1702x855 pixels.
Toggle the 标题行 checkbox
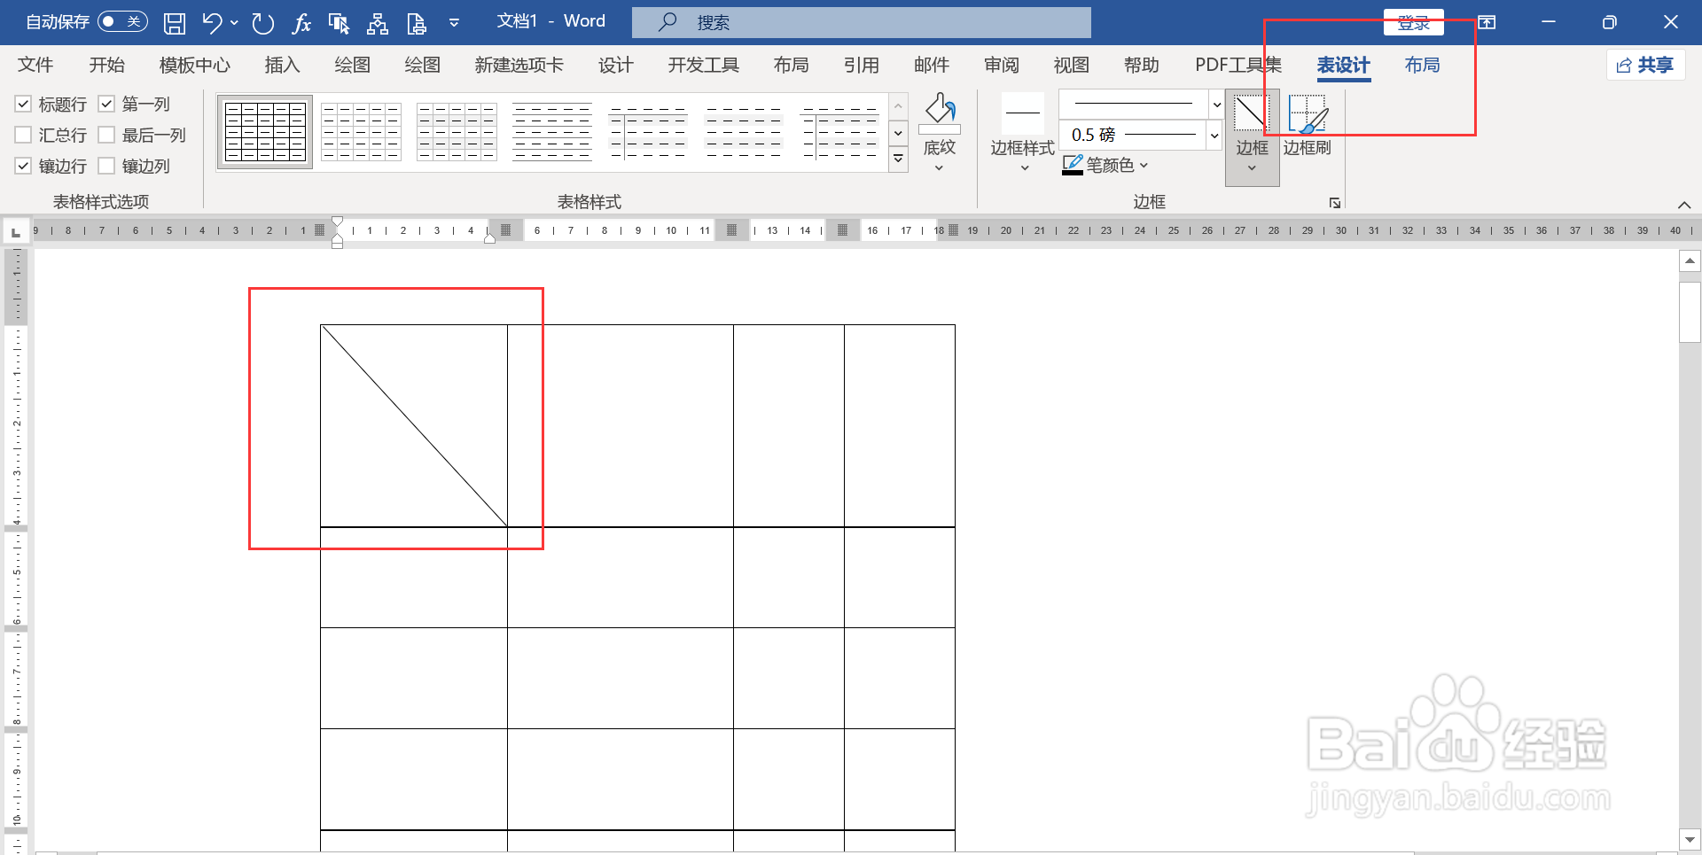[24, 105]
